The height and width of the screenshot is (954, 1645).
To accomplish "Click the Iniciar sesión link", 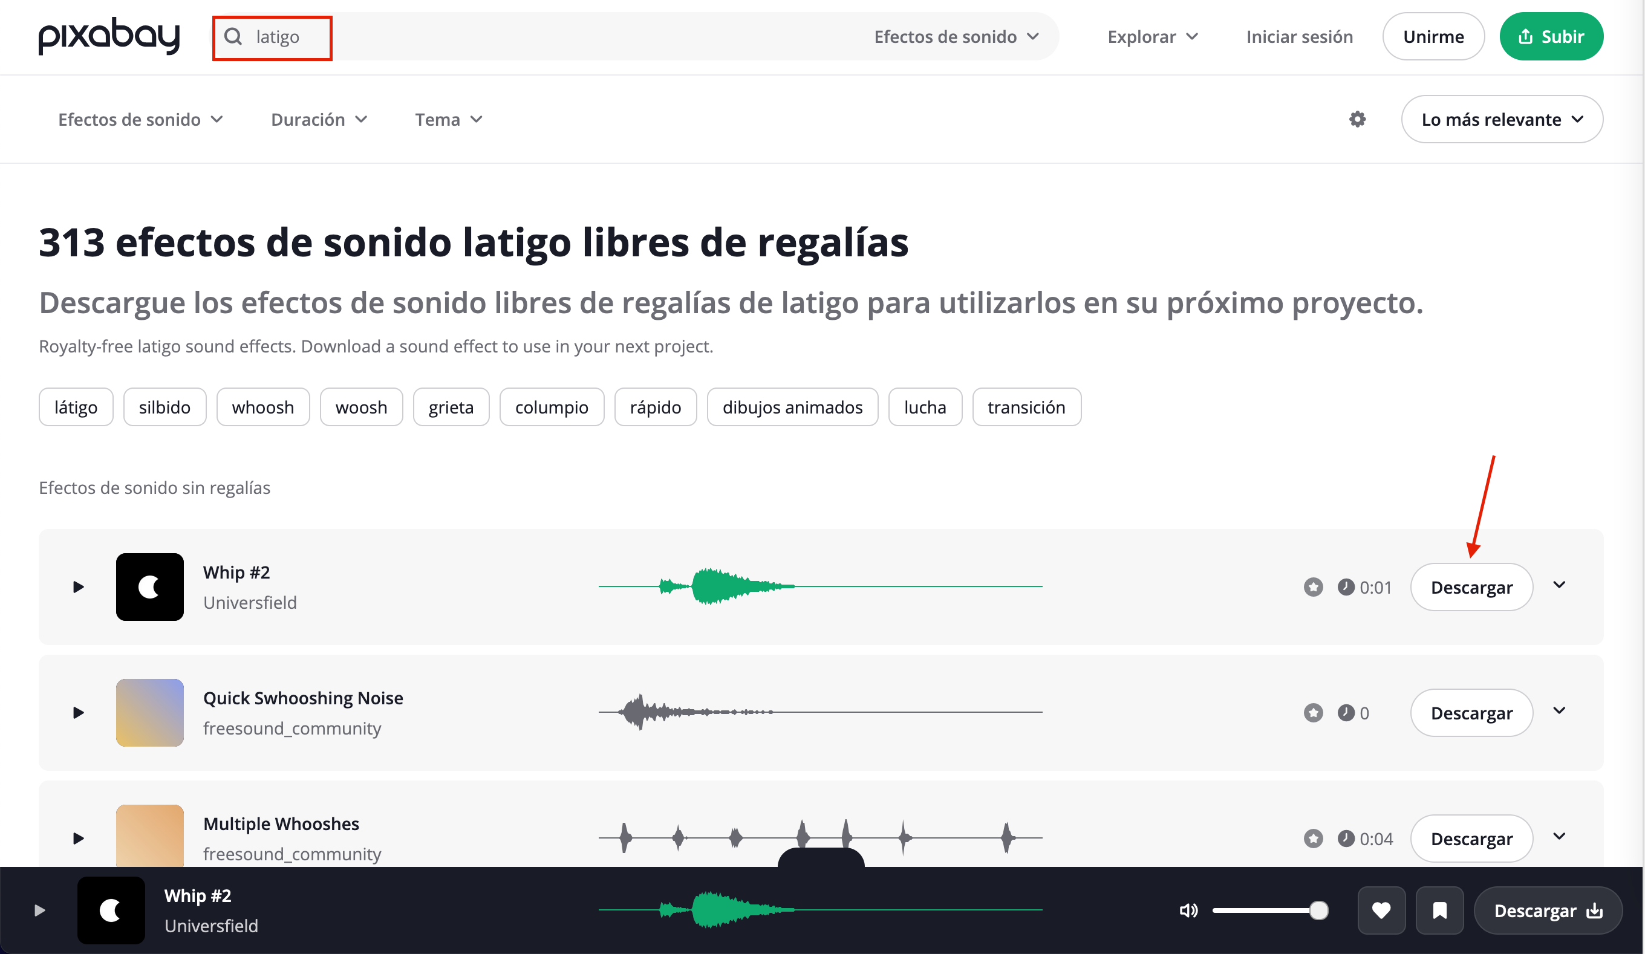I will (x=1299, y=36).
